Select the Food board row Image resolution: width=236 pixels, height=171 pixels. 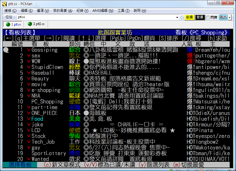[x=116, y=119]
